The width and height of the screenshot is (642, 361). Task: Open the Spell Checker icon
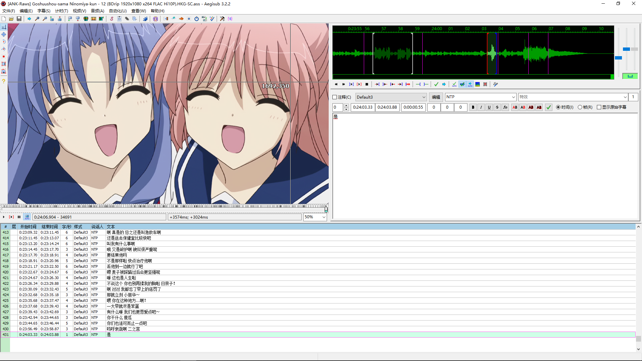pyautogui.click(x=212, y=19)
